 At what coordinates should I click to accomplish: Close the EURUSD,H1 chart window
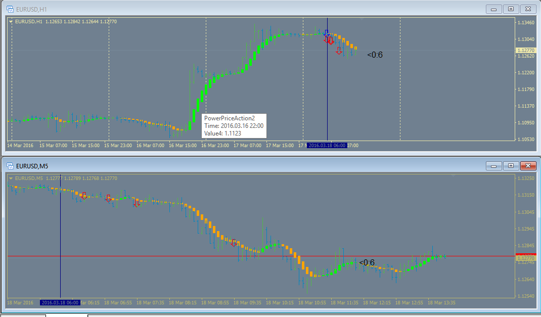528,9
